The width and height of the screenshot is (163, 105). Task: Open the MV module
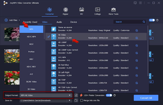pyautogui.click(x=81, y=11)
